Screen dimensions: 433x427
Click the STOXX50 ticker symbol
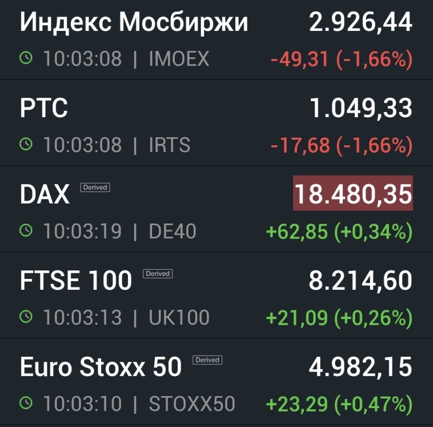[x=192, y=404]
